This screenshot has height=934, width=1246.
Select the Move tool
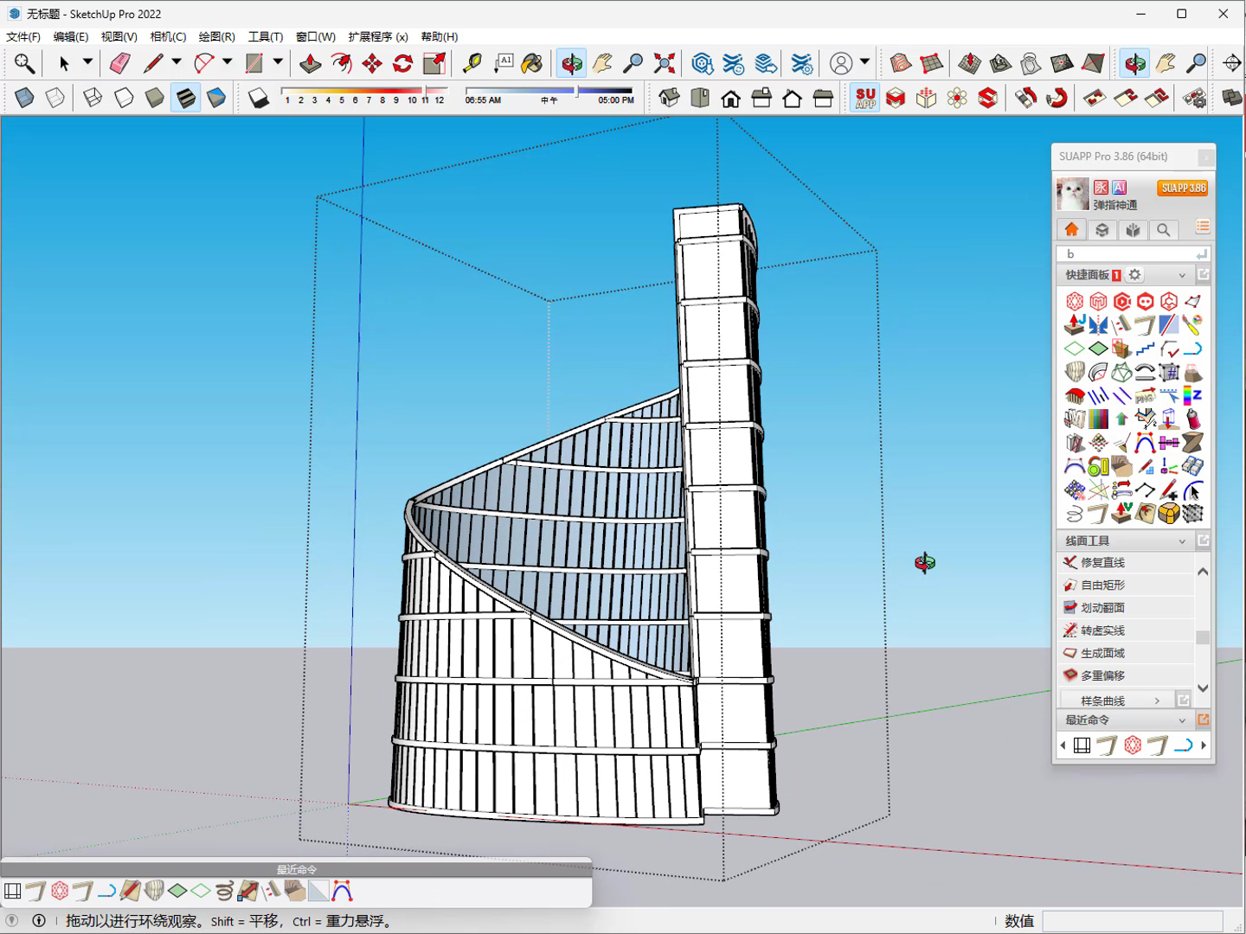(372, 63)
